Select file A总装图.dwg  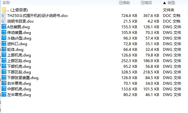(x=18, y=27)
